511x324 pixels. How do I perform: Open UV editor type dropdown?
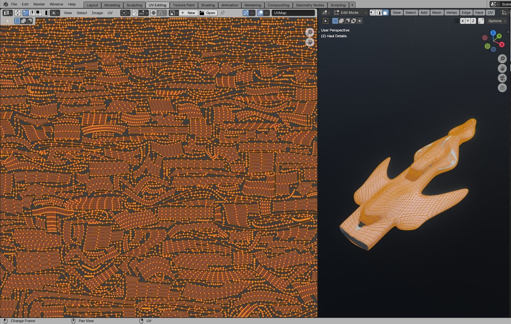coord(8,13)
